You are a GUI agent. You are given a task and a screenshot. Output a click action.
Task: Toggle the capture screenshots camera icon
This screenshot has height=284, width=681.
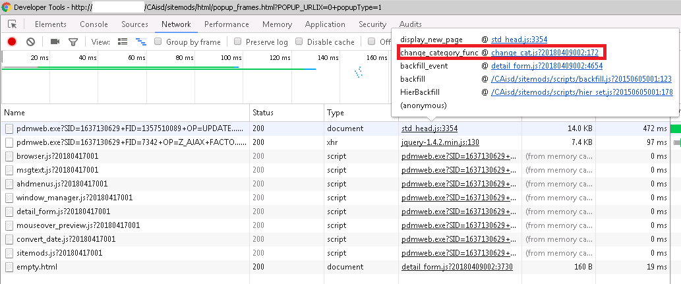55,42
